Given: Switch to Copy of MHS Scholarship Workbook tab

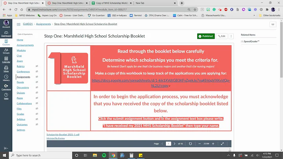Looking at the screenshot, I should (112, 3).
